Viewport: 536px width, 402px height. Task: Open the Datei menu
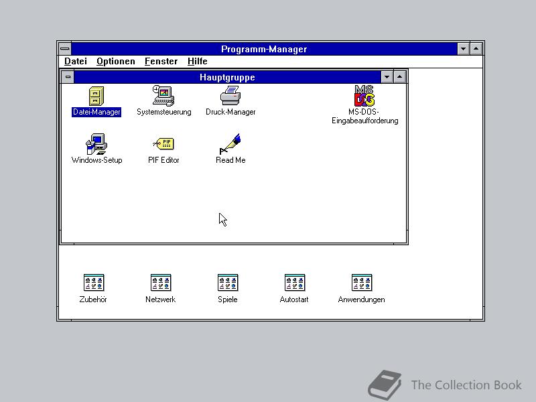[x=76, y=61]
